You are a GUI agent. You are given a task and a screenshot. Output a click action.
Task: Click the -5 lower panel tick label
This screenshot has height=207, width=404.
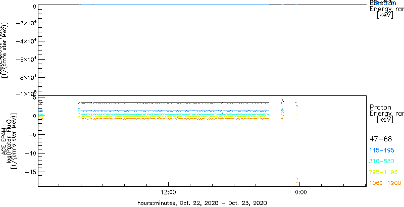click(33, 135)
